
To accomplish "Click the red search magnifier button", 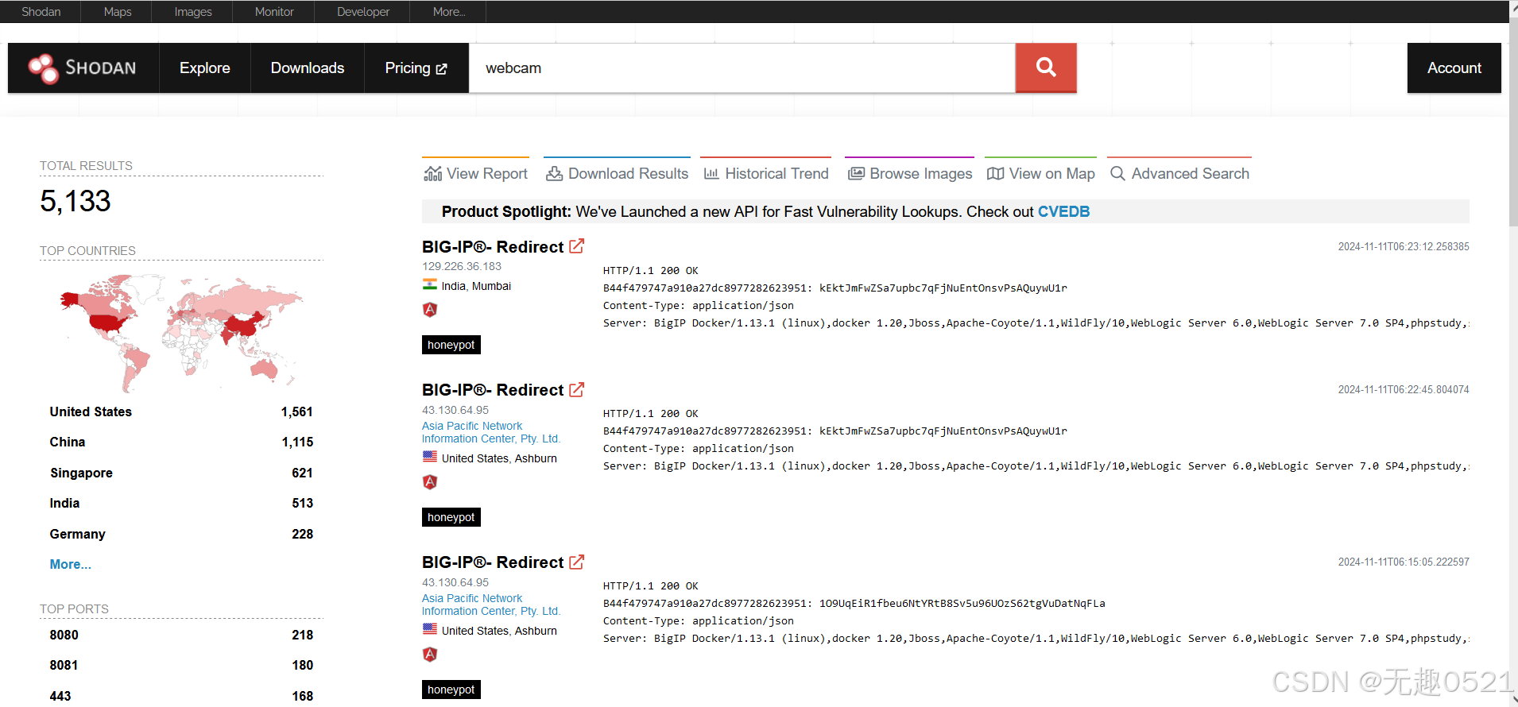I will (x=1046, y=68).
